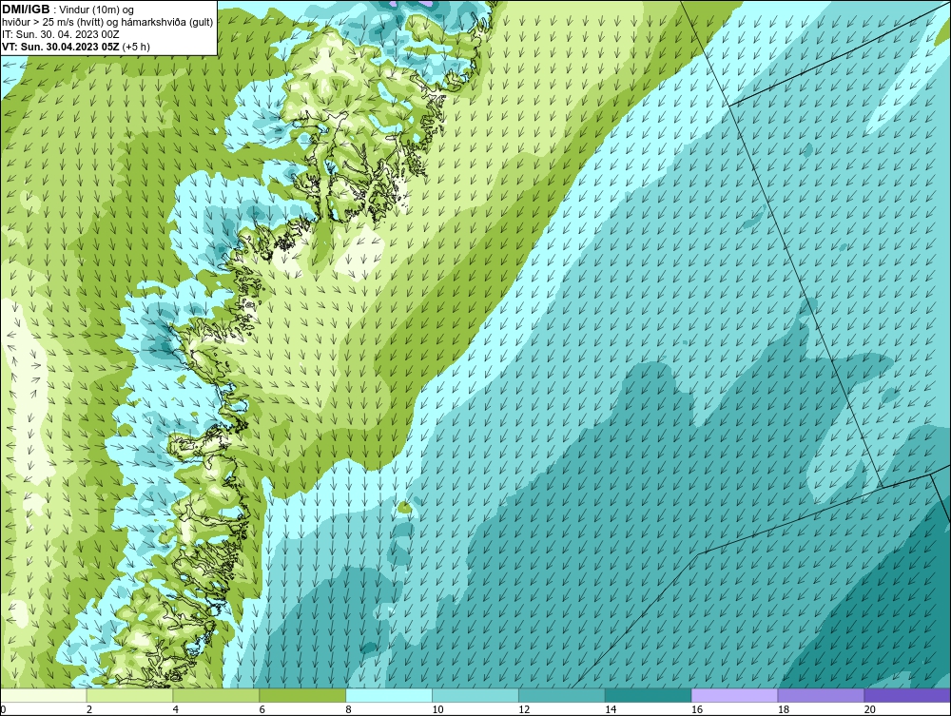This screenshot has height=716, width=951.
Task: Click the legend label '18'
Action: pos(784,709)
